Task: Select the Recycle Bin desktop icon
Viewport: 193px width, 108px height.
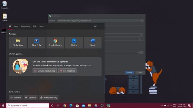Action: [x=5, y=5]
